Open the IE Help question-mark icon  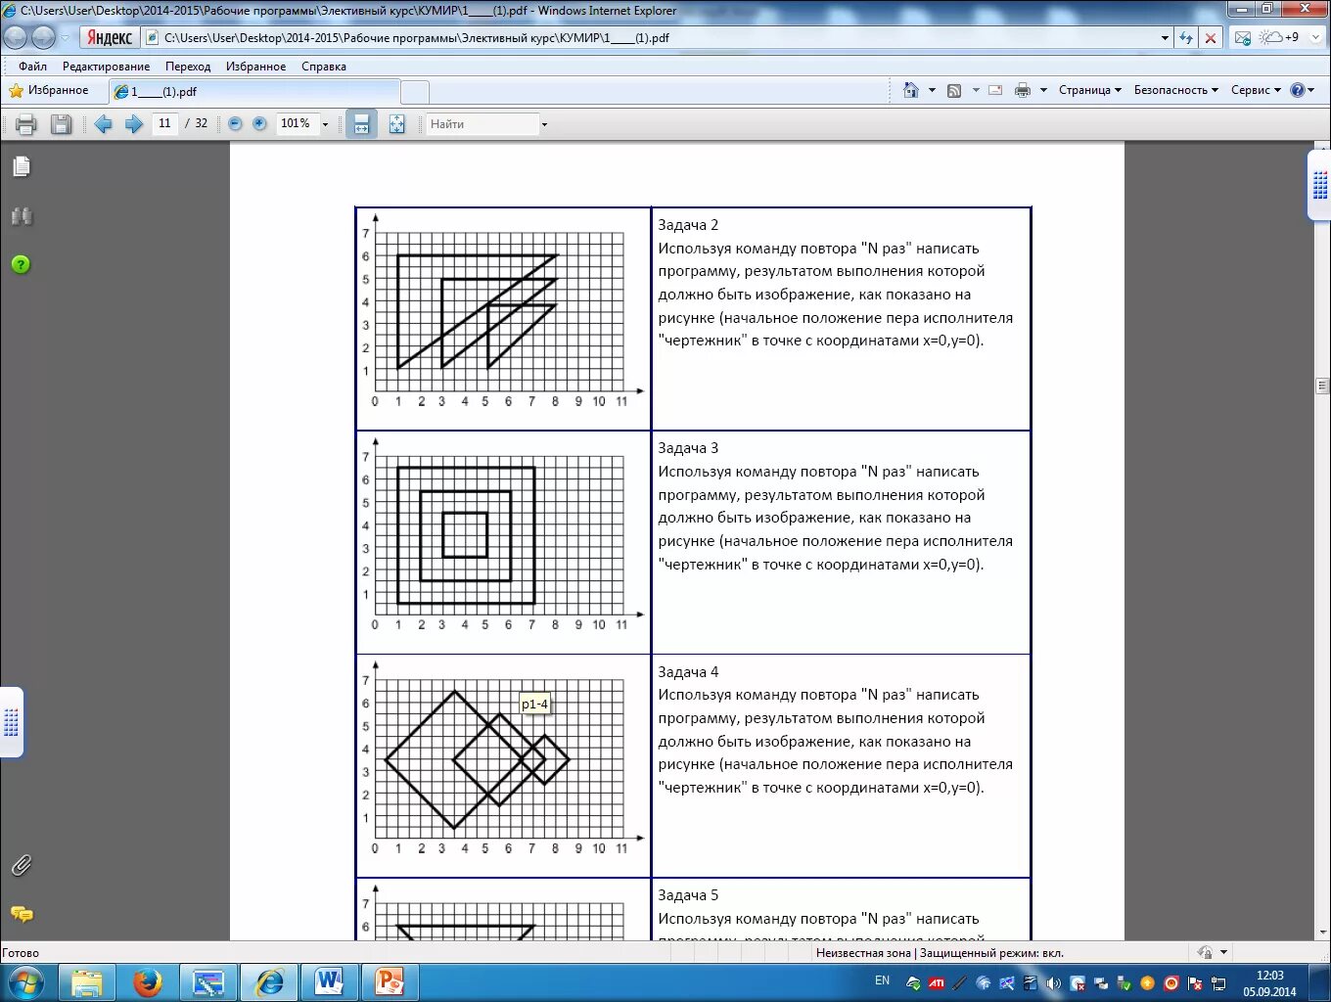click(1298, 90)
